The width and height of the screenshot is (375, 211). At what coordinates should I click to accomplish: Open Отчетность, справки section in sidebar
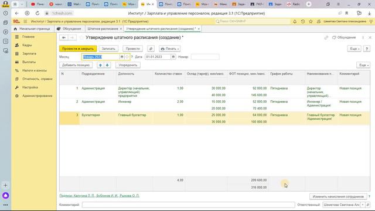(x=37, y=79)
